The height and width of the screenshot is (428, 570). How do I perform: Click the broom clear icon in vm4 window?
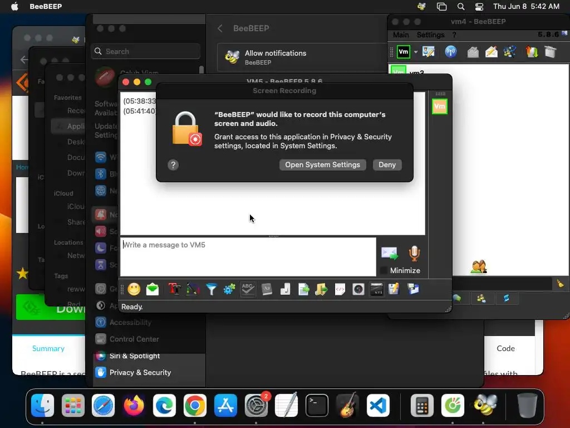pyautogui.click(x=560, y=283)
